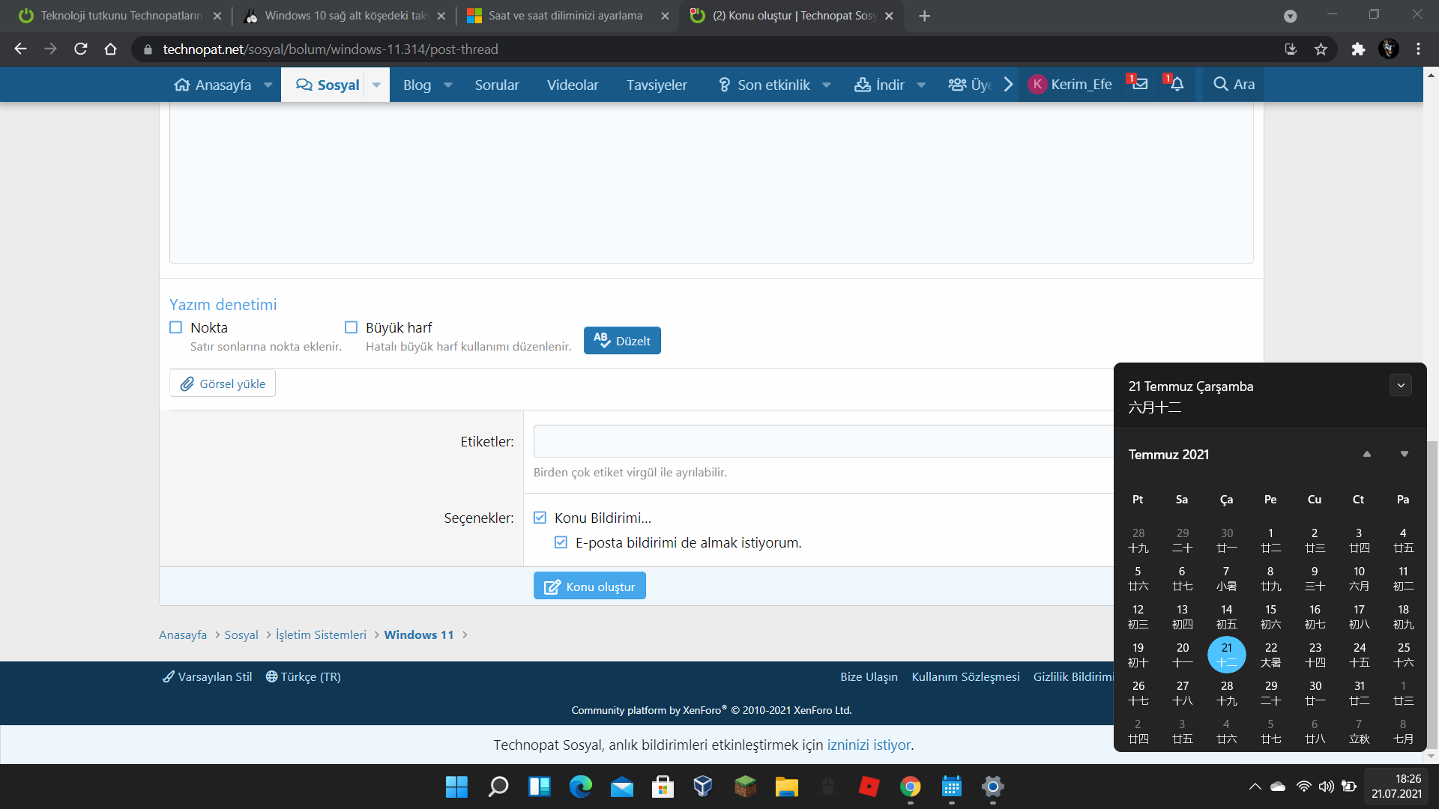The height and width of the screenshot is (809, 1439).
Task: Enable the Nokta checkbox
Action: click(x=176, y=327)
